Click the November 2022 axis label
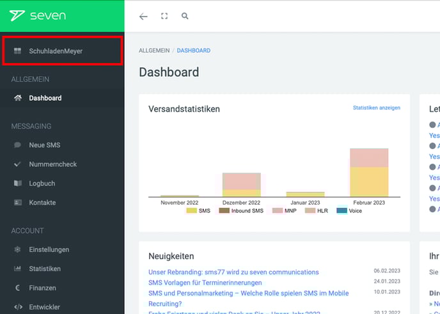 point(179,203)
